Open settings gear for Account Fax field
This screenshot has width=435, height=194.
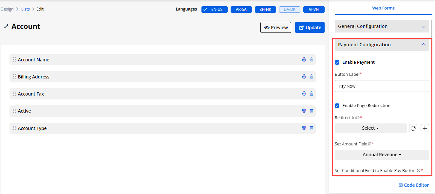click(304, 94)
